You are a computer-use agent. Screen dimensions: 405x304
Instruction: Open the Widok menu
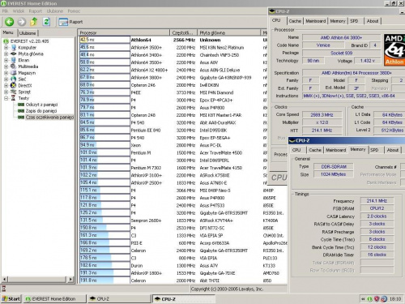(19, 11)
